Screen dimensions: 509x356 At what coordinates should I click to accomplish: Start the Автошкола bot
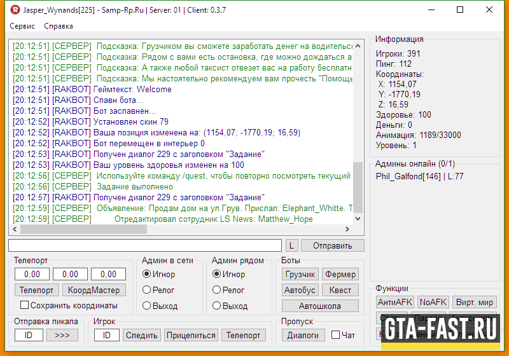tap(320, 306)
